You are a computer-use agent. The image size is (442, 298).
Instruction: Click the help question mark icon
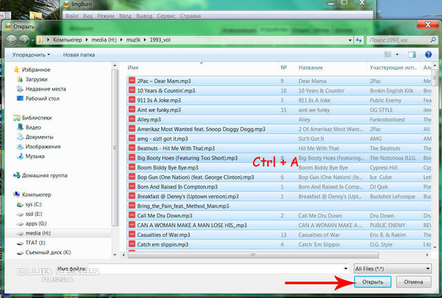point(427,54)
